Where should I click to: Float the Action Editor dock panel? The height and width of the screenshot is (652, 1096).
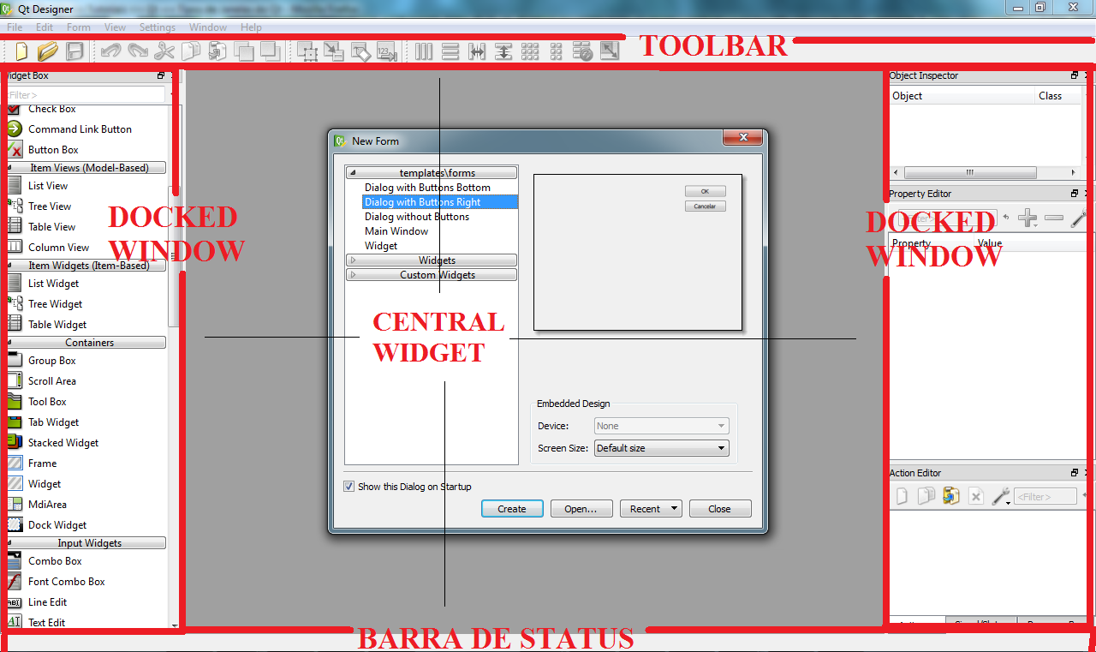click(1075, 473)
